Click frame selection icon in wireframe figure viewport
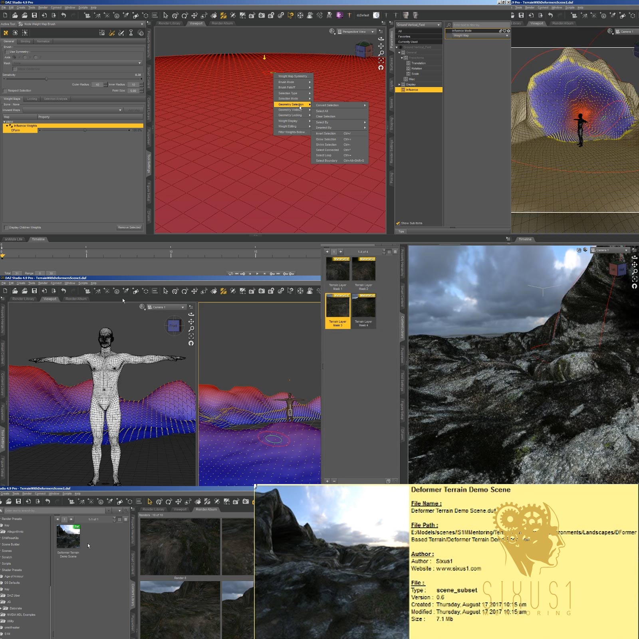 (191, 336)
